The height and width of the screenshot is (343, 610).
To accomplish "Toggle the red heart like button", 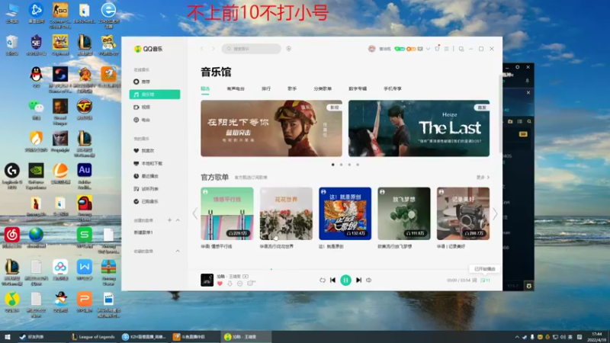I will click(x=220, y=284).
